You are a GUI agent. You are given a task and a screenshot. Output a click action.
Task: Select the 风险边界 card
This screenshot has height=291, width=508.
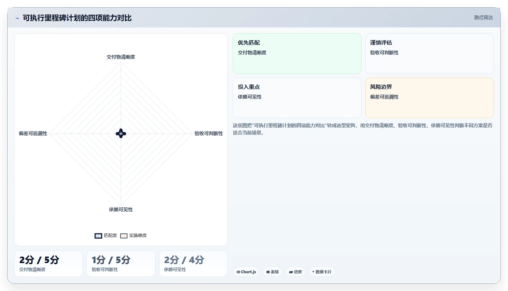pyautogui.click(x=430, y=98)
